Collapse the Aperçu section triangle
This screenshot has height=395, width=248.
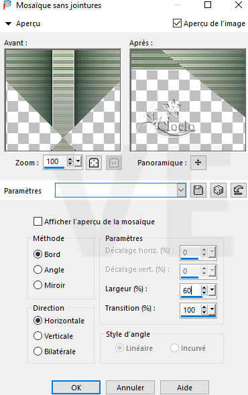click(8, 23)
